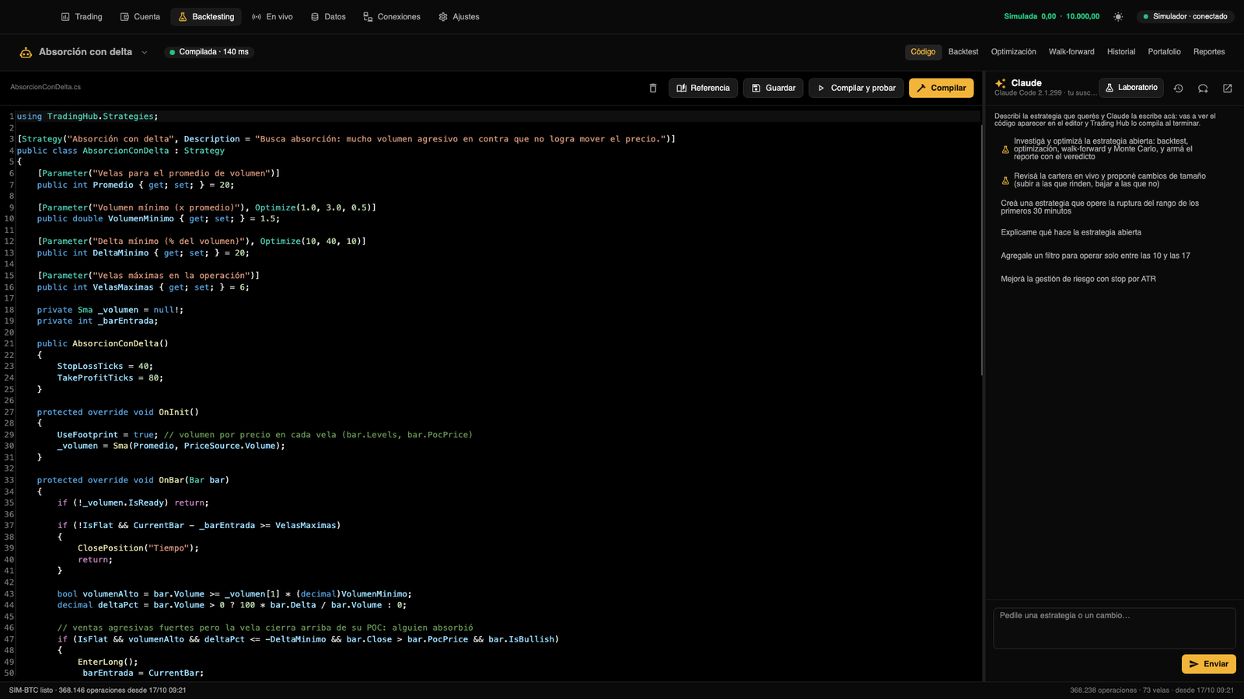
Task: Open the Historial tab
Action: click(x=1120, y=52)
